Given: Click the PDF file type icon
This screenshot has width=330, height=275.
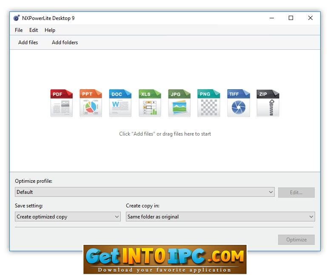Looking at the screenshot, I should pos(62,103).
